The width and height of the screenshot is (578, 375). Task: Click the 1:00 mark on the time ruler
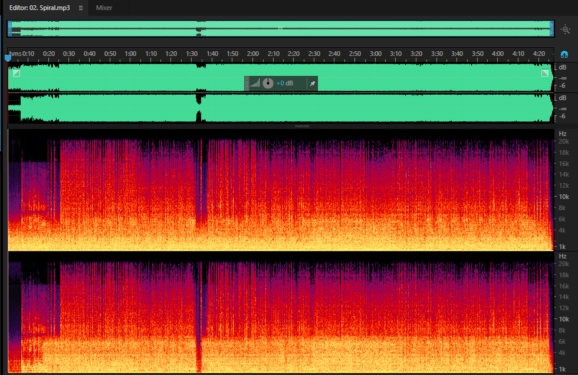[130, 54]
